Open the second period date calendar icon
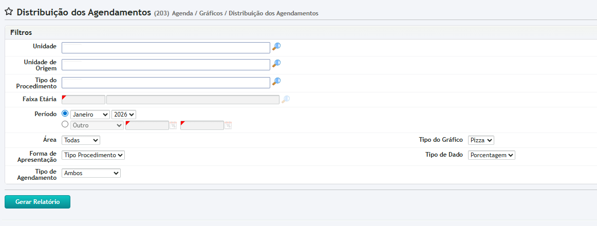597x226 pixels. click(x=228, y=125)
